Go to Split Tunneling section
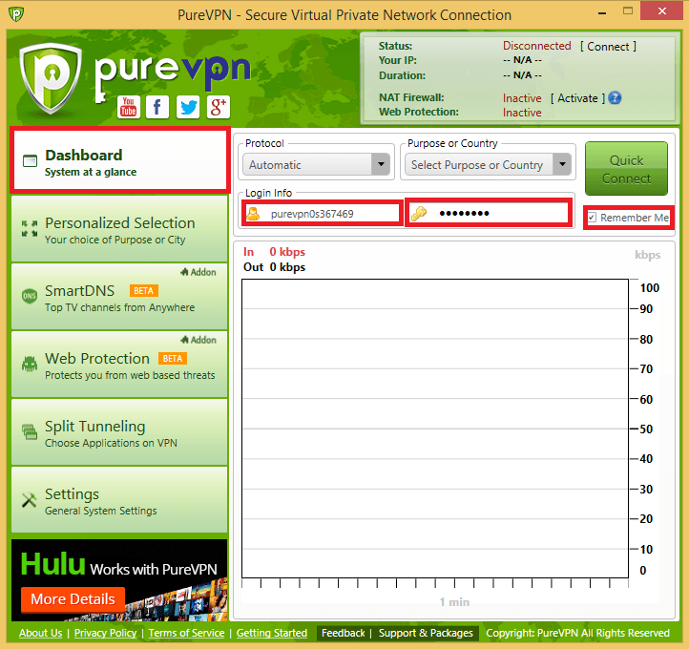689x649 pixels. pos(119,433)
